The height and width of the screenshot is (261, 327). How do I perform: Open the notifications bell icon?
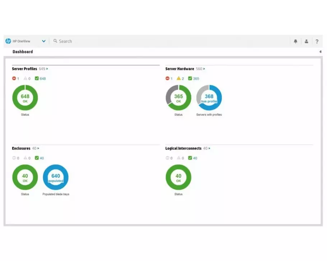tap(295, 41)
